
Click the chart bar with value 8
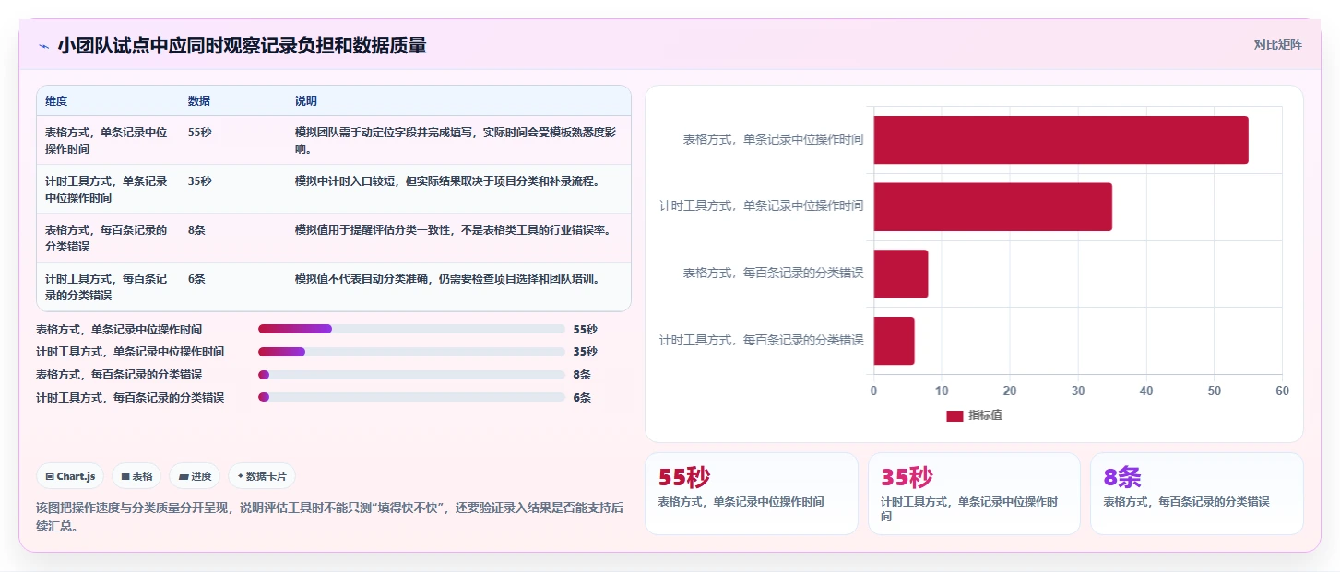point(901,274)
